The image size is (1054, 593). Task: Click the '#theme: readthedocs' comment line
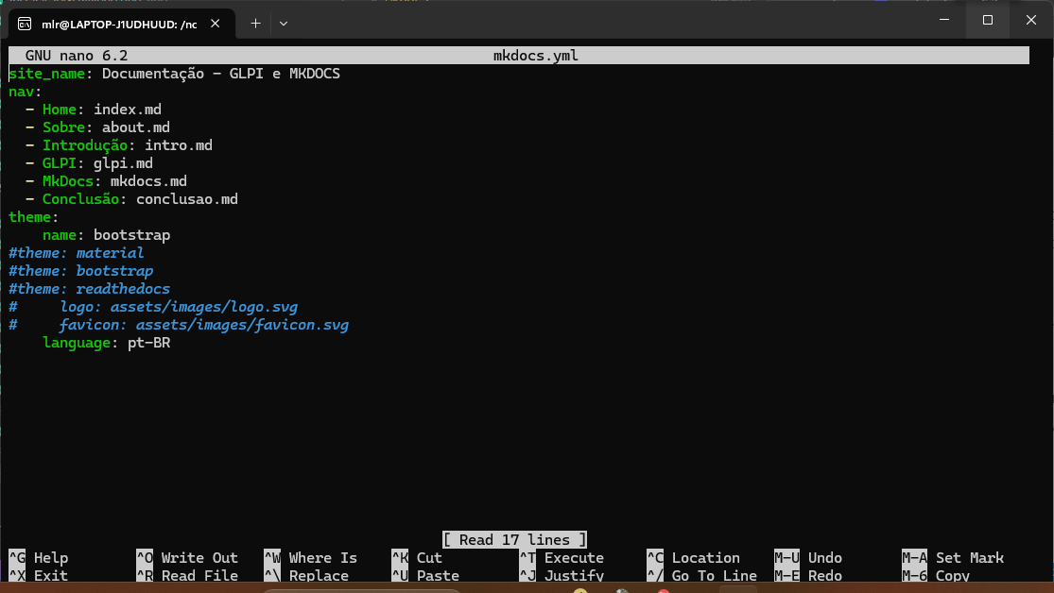90,289
